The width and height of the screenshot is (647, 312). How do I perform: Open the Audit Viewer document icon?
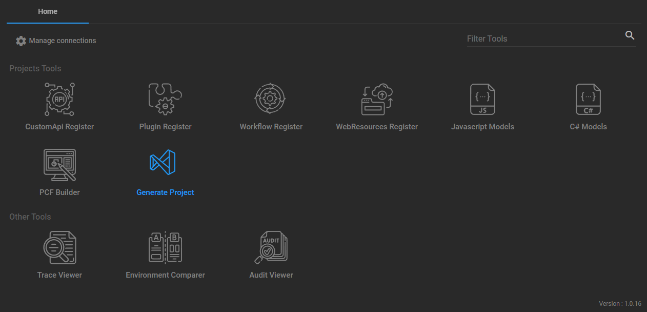(271, 247)
